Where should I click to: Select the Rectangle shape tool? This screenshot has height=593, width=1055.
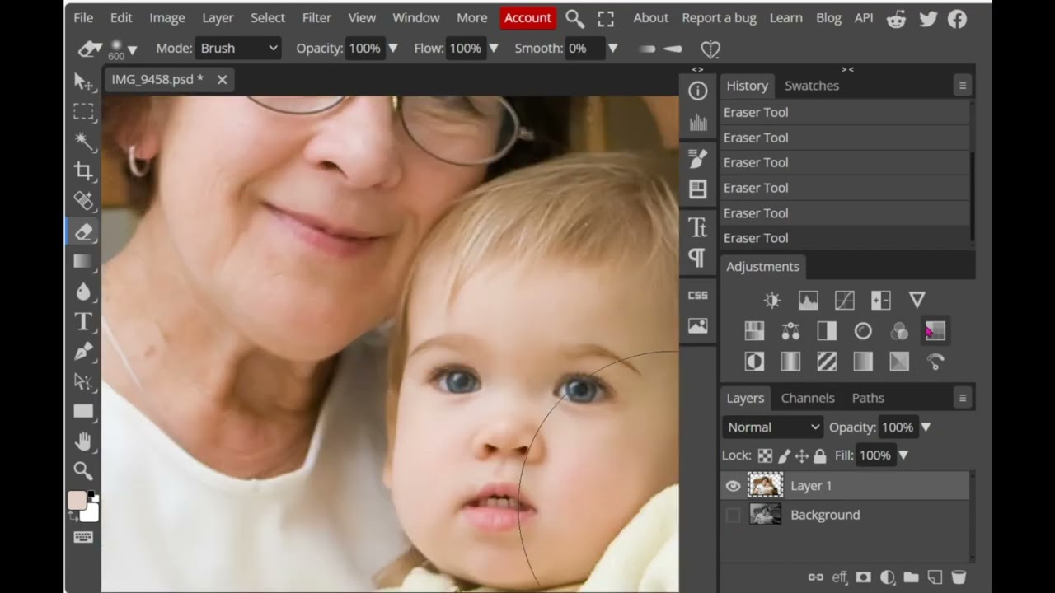pos(83,411)
